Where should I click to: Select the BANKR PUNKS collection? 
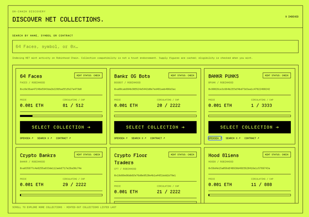click(x=249, y=127)
